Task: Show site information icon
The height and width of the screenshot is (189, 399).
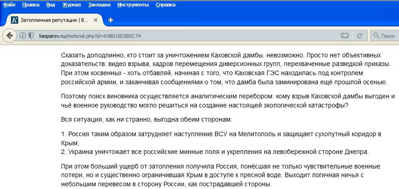Action: point(23,36)
